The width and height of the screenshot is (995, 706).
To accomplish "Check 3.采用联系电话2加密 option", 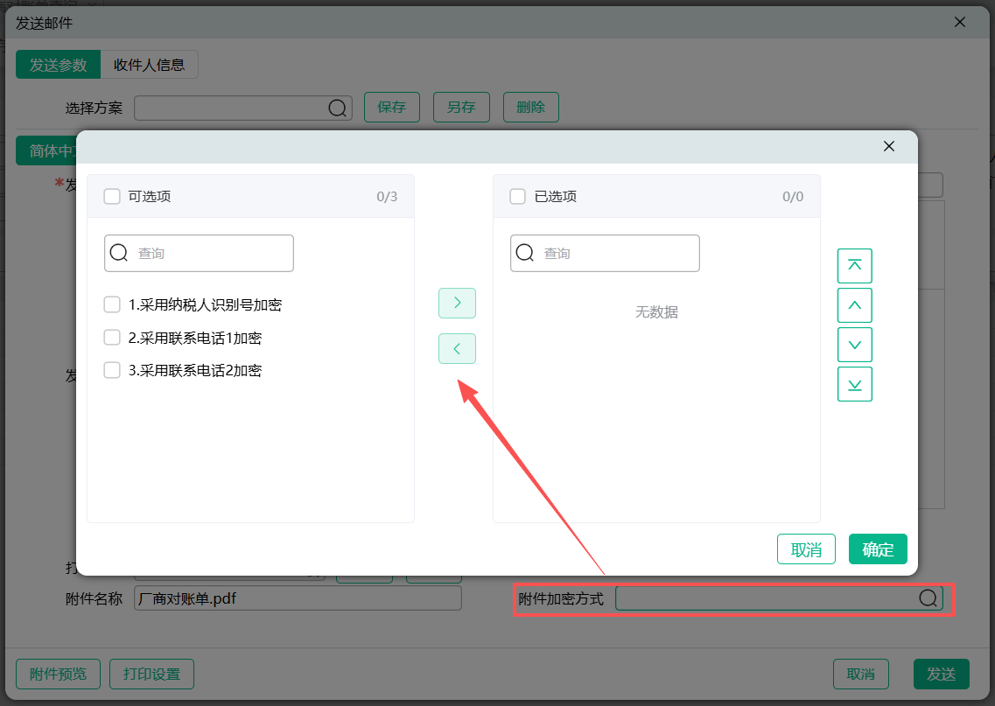I will [x=112, y=370].
